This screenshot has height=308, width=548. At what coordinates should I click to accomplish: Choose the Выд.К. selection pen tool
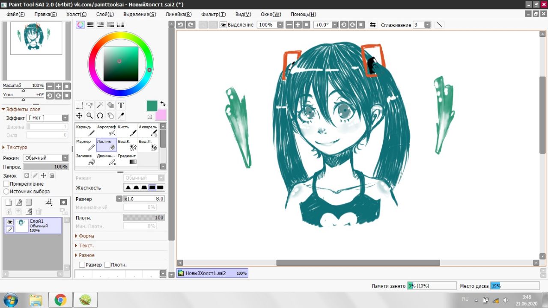click(127, 145)
